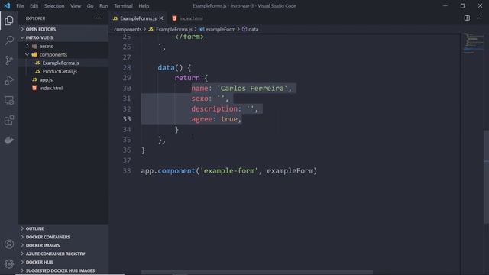
Task: Click components breadcrumb segment
Action: click(x=128, y=29)
